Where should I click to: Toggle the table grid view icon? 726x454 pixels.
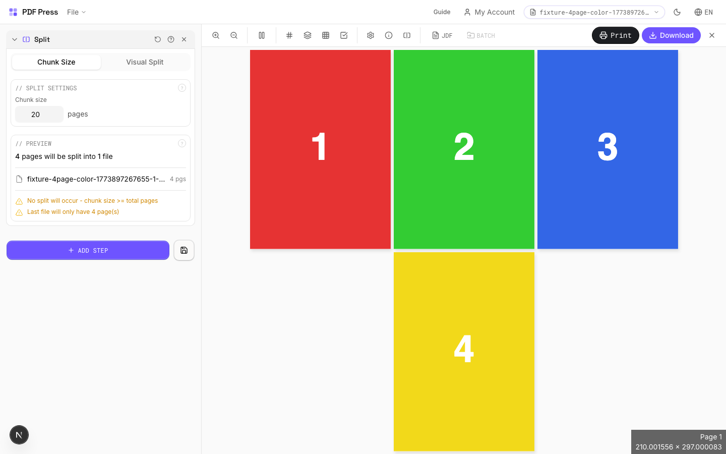[x=326, y=35]
